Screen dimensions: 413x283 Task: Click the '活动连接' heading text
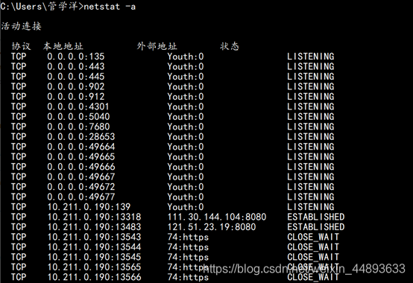coord(21,26)
